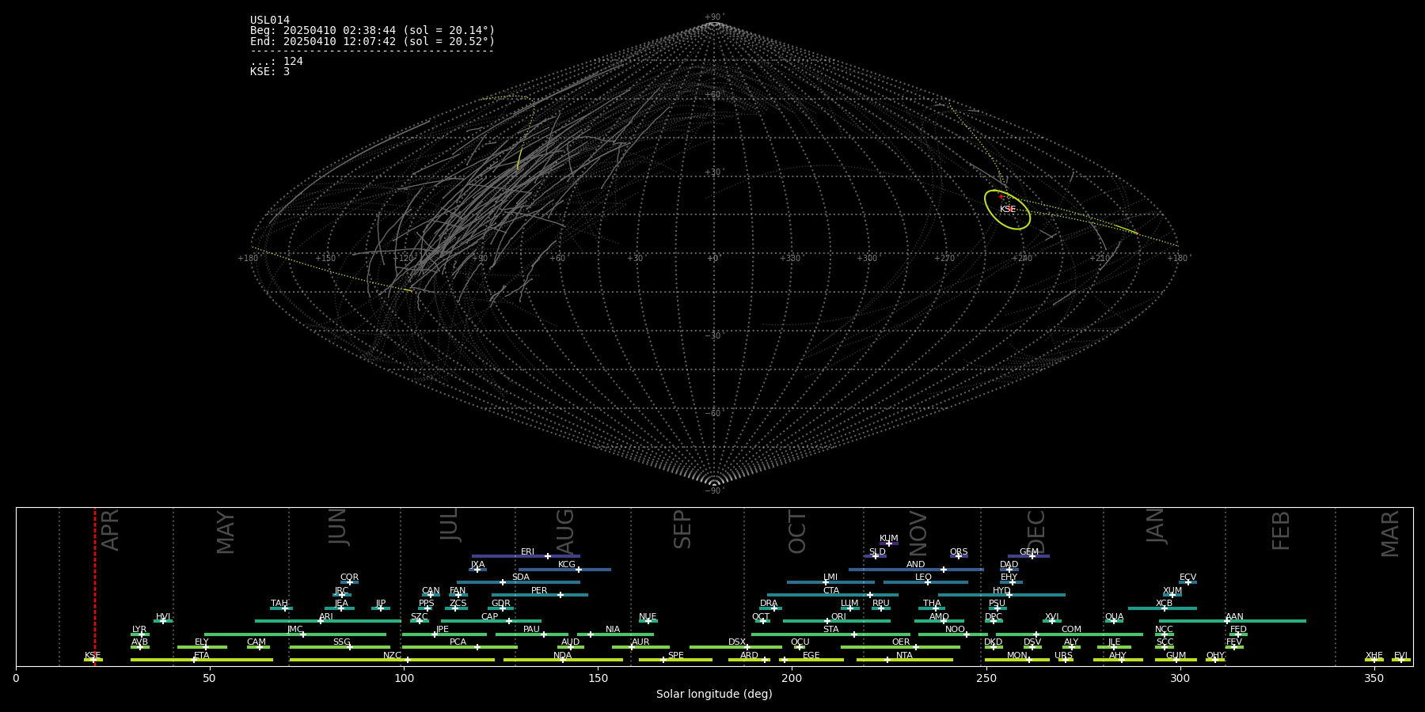Click the AAN shower label
The width and height of the screenshot is (1425, 712).
pyautogui.click(x=1234, y=617)
